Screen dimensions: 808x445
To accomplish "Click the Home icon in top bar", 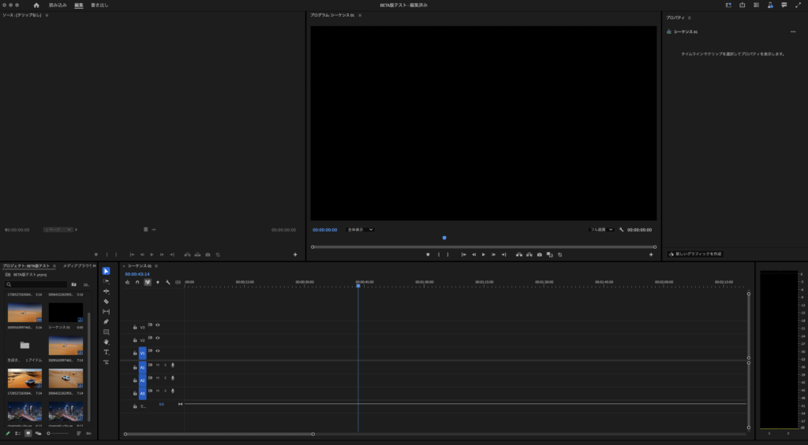I will point(36,5).
